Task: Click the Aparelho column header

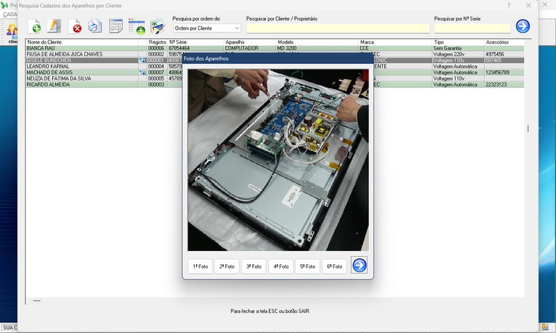Action: click(250, 42)
